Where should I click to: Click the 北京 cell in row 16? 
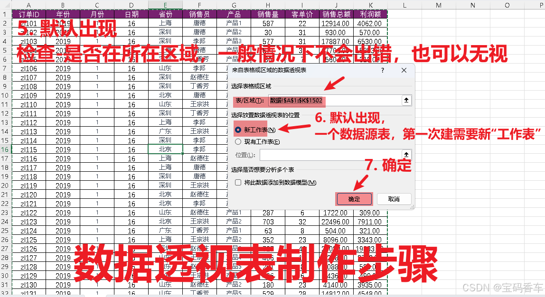(165, 149)
